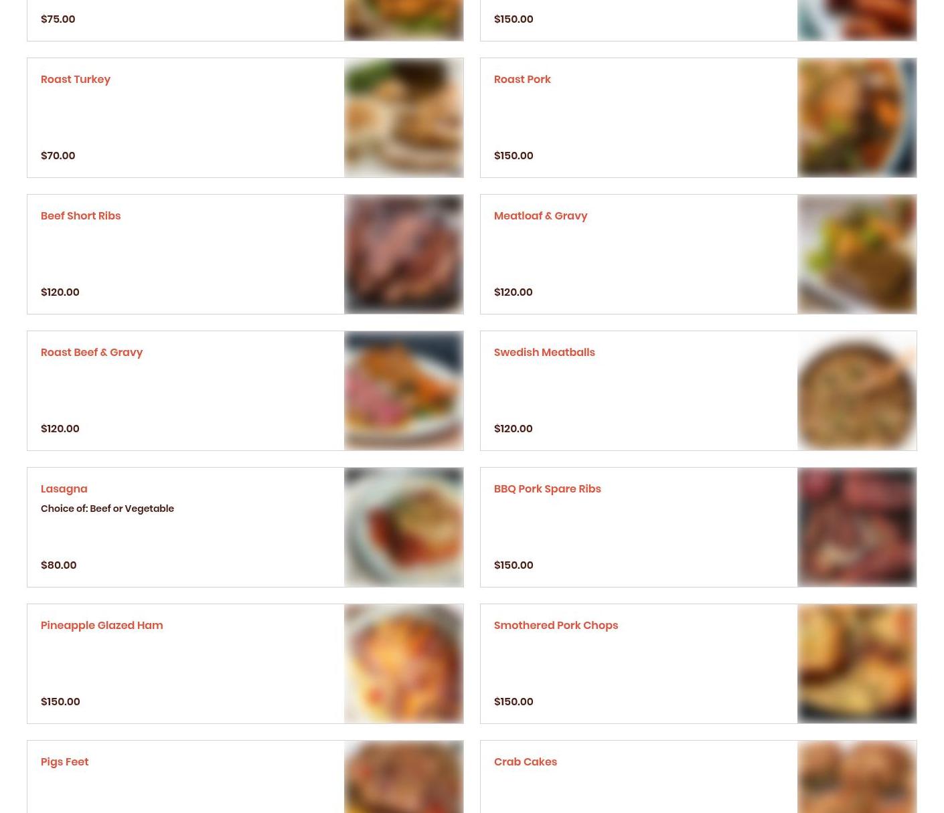View the Roast Turkey photo thumbnail

tap(404, 118)
